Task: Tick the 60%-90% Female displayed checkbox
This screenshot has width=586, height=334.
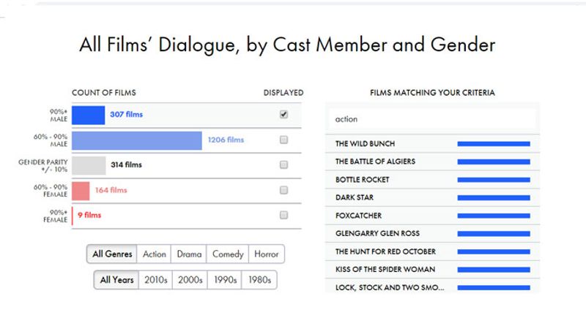Action: pos(283,190)
